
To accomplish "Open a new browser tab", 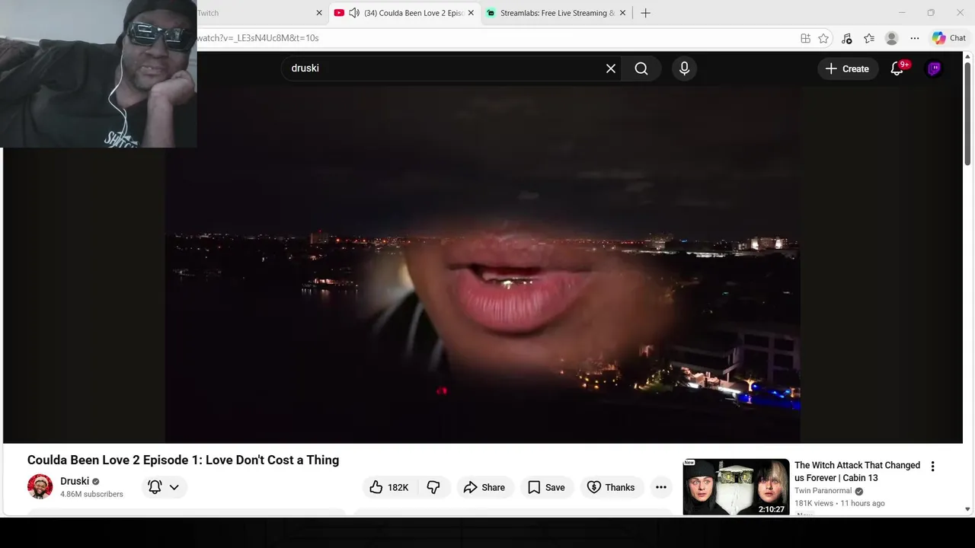I will [645, 13].
